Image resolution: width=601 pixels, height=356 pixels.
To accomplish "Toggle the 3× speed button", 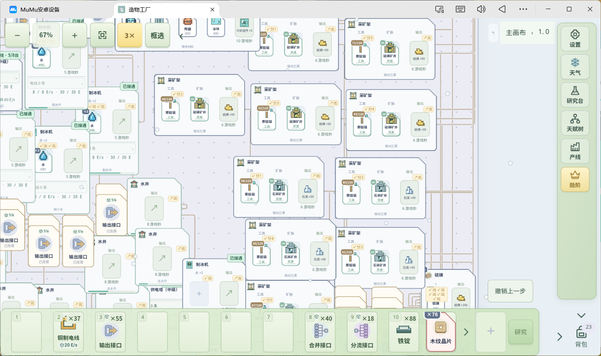I will click(130, 35).
